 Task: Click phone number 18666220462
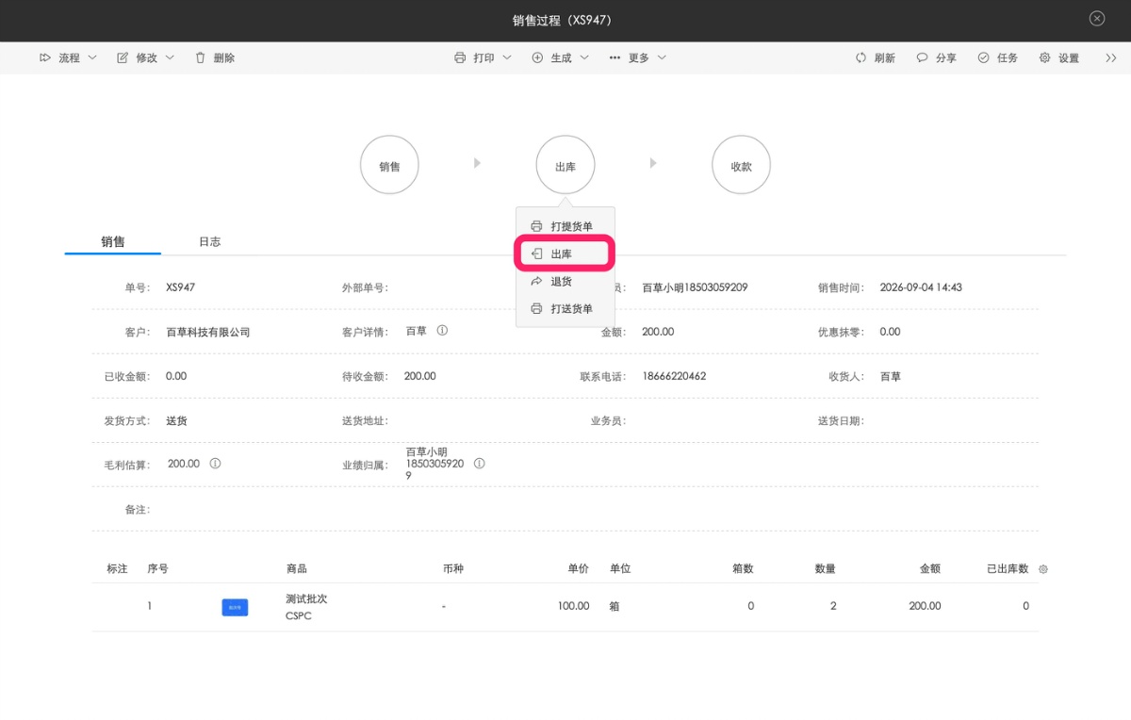pyautogui.click(x=674, y=376)
